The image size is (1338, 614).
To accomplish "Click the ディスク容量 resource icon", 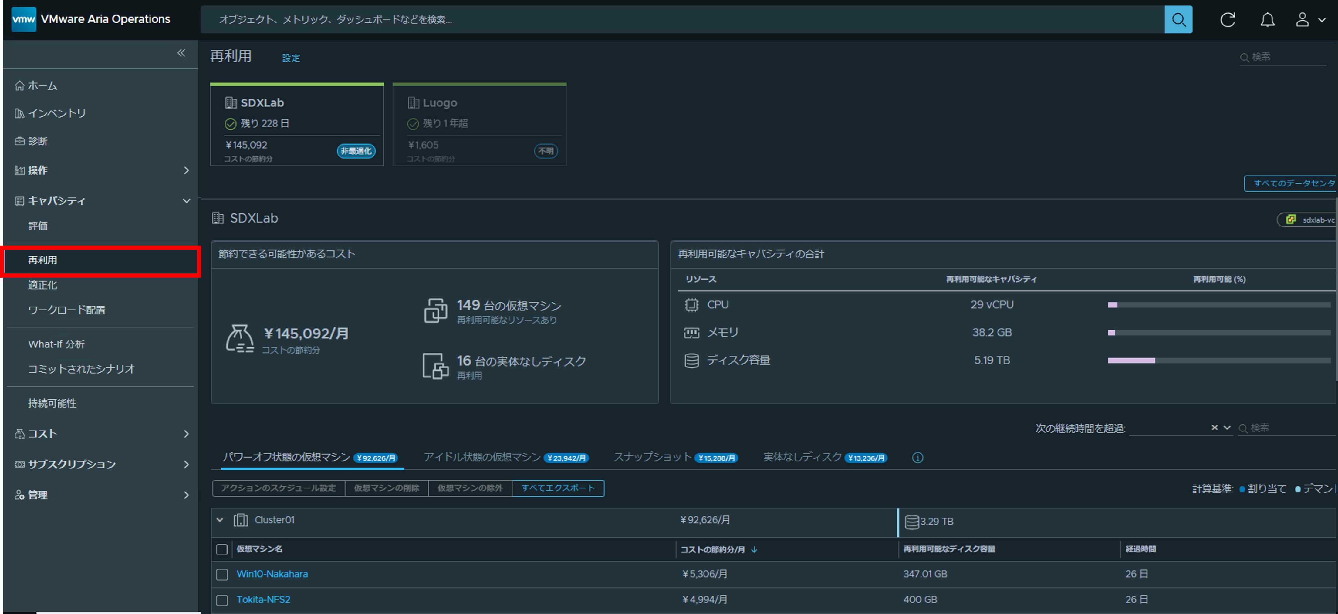I will [x=691, y=360].
